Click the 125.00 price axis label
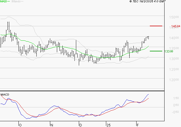181x127 pixels. 174,69
